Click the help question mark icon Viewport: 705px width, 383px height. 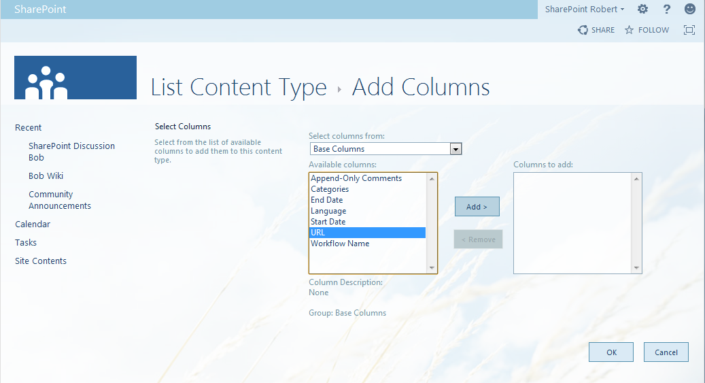[x=667, y=9]
